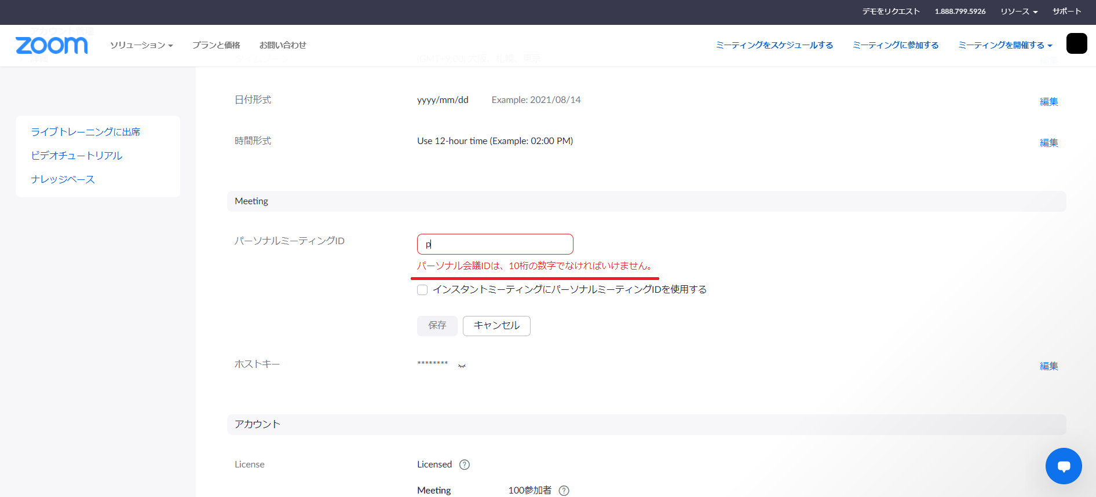Open お問い合わせ menu item

coord(283,45)
